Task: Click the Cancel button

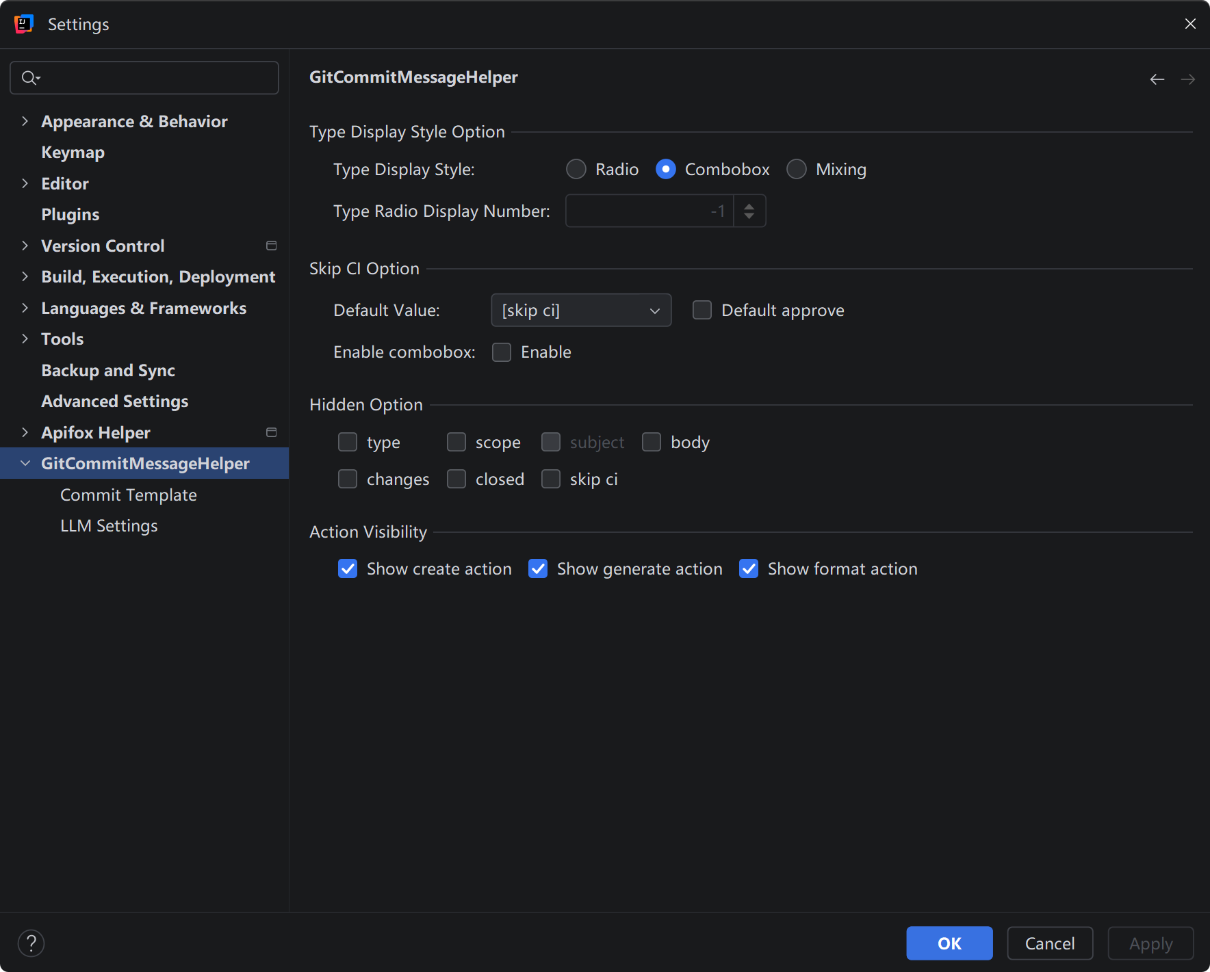Action: coord(1050,943)
